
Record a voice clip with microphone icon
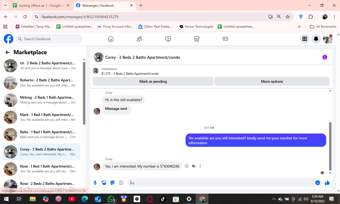95,183
